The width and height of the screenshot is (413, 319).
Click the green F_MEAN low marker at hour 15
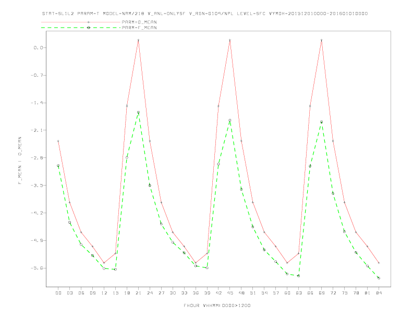point(115,269)
